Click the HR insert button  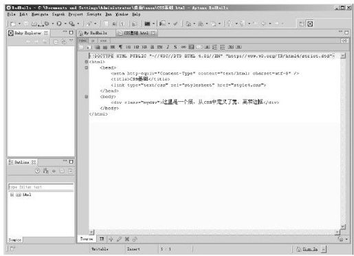coord(113,47)
